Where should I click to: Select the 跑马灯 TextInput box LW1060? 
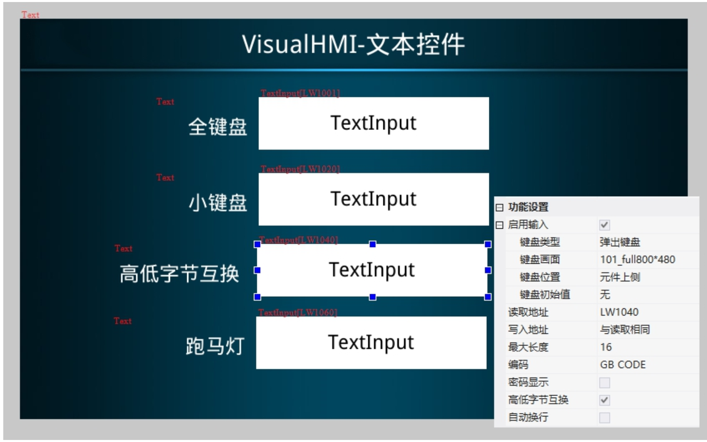371,343
